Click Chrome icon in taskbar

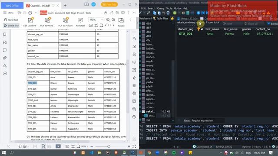149,153
